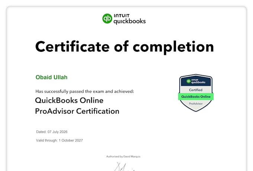Click 'Authorized by David Marquis' text

coord(123,156)
